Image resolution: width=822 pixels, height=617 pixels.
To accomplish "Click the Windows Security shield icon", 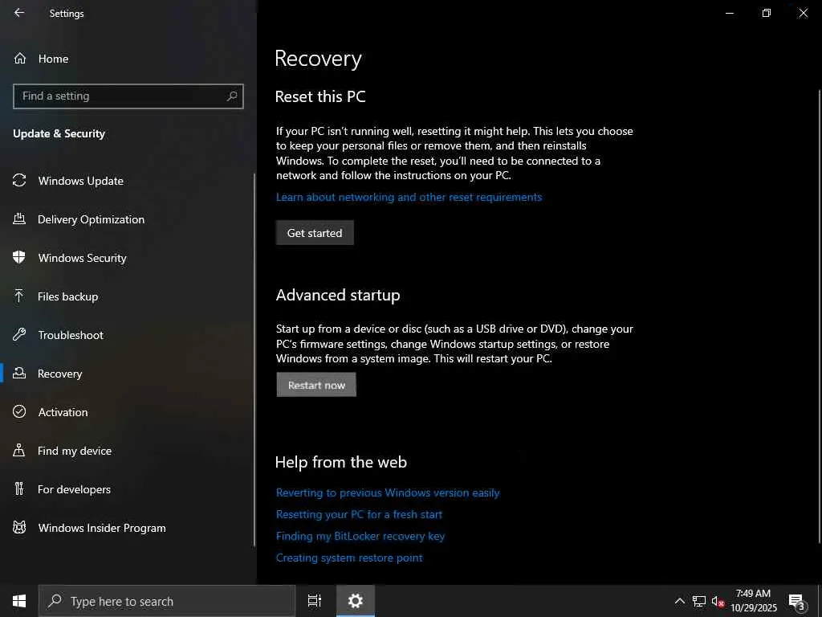I will 19,257.
